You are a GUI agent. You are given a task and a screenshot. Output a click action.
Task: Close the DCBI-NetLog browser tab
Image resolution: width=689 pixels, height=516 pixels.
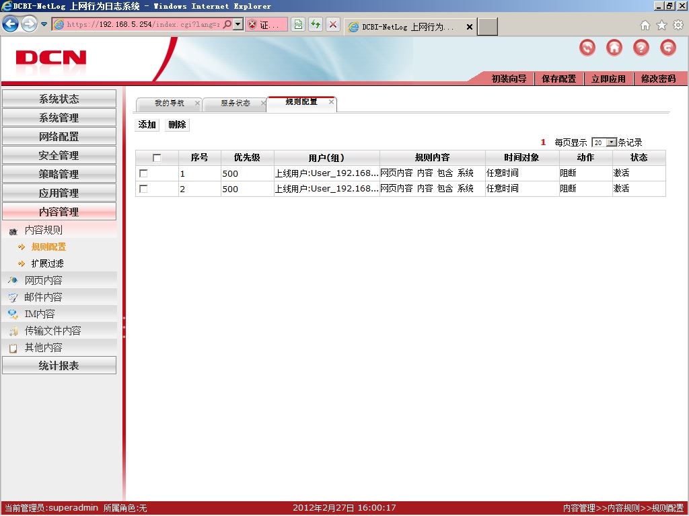pyautogui.click(x=469, y=27)
